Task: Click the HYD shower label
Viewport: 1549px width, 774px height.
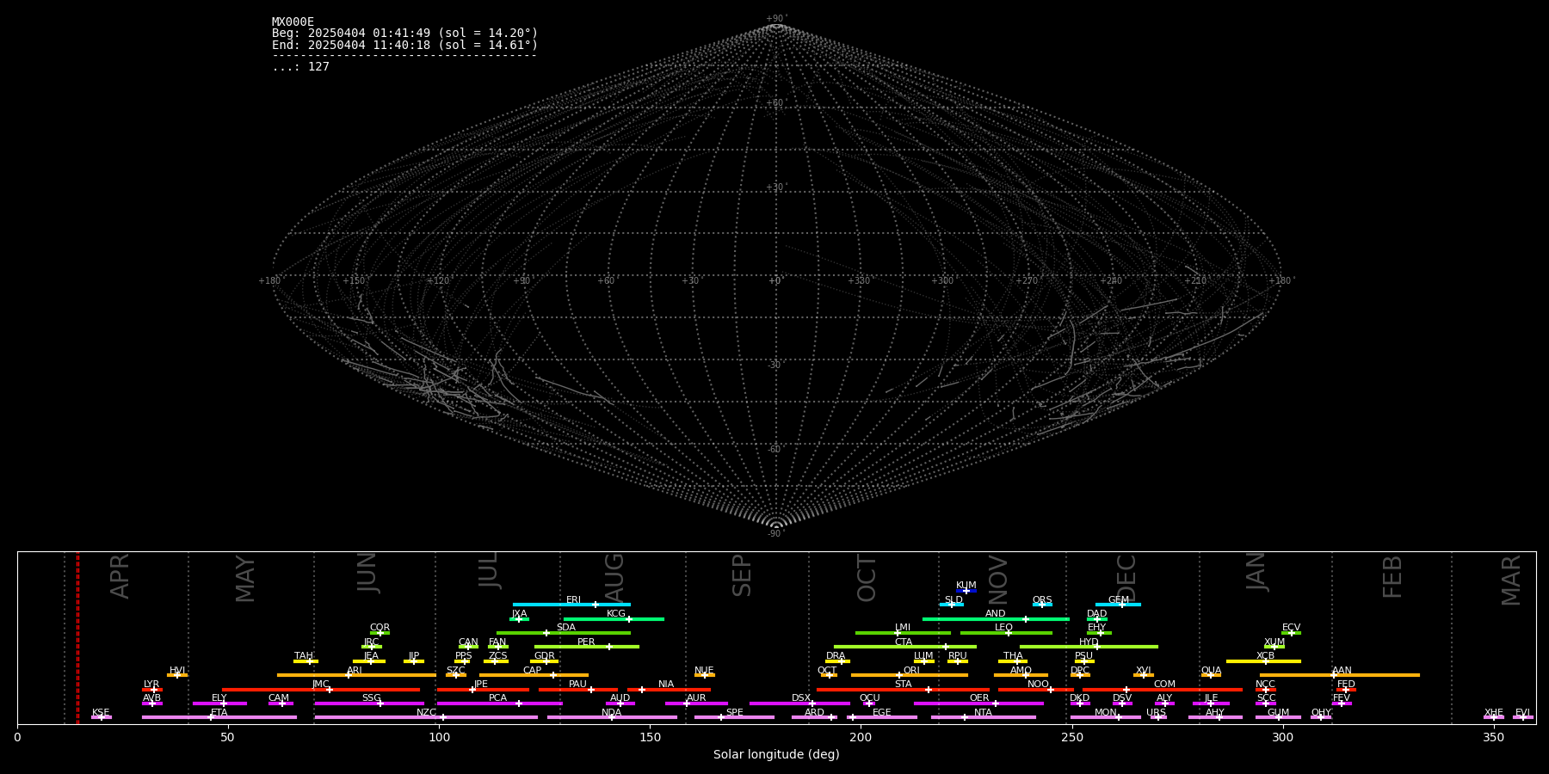Action: (x=1089, y=642)
